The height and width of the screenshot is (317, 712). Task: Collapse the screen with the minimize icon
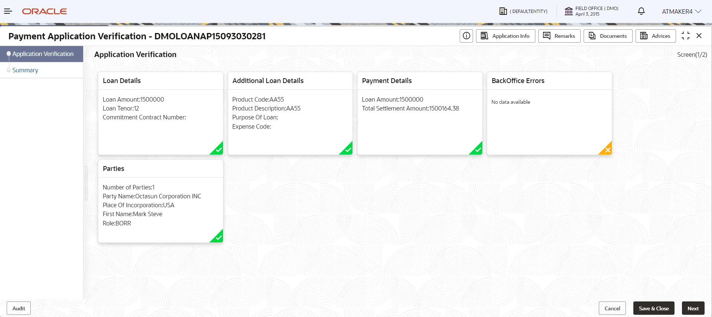pos(686,36)
